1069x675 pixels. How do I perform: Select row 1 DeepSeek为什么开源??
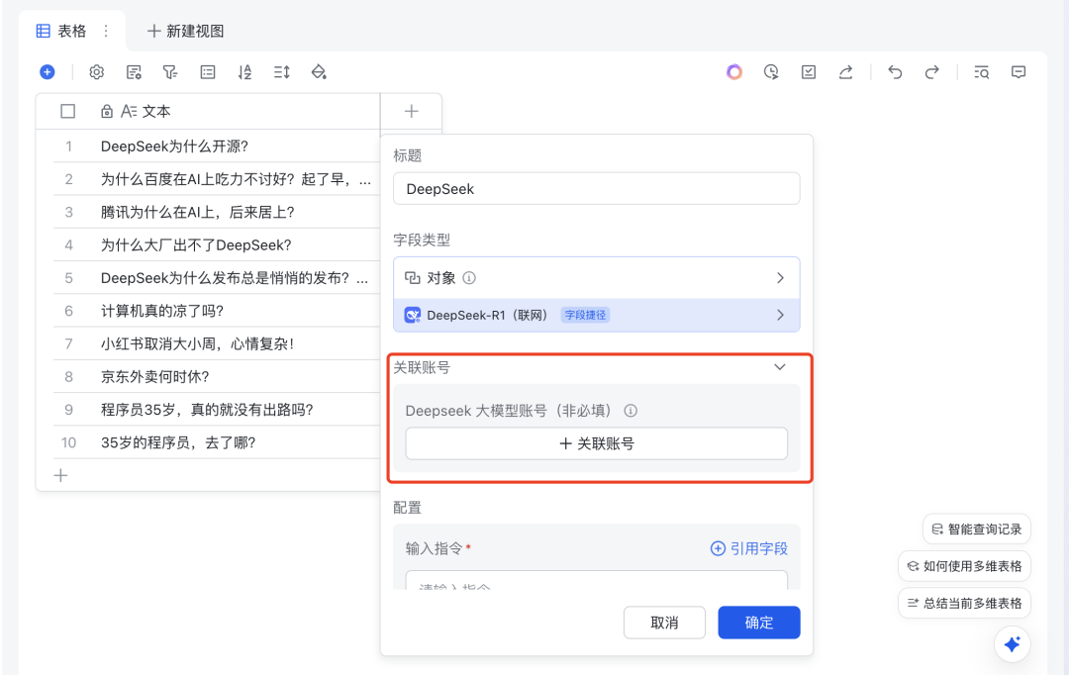[216, 145]
